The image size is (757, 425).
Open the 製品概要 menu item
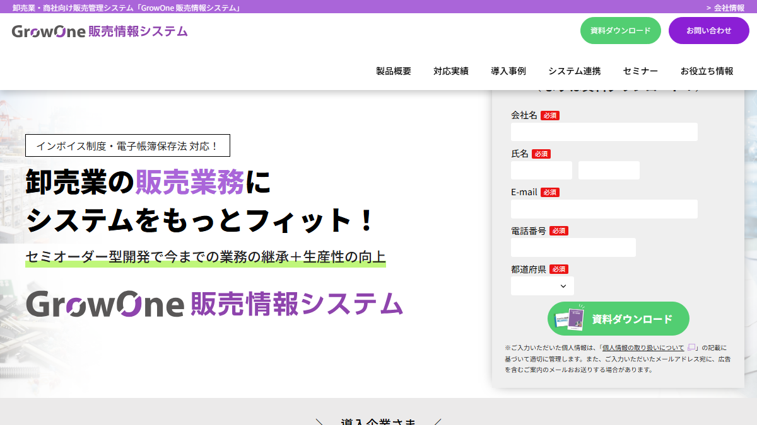[394, 71]
